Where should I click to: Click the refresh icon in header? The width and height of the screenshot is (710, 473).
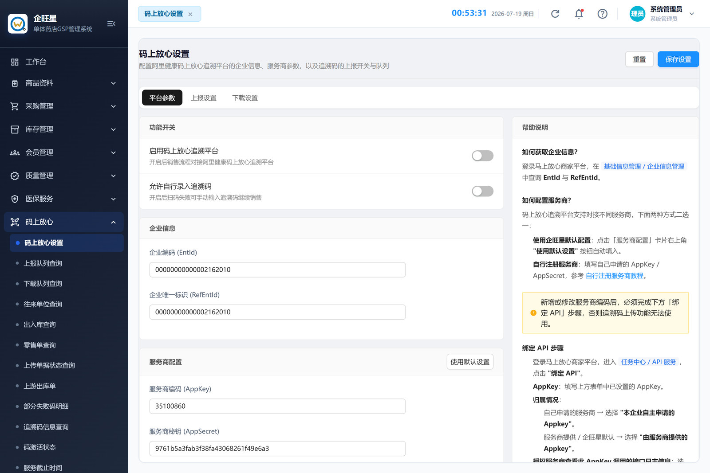555,14
